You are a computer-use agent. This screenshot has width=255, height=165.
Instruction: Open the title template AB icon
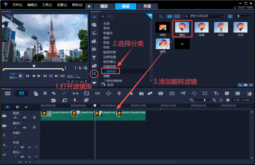(94, 49)
